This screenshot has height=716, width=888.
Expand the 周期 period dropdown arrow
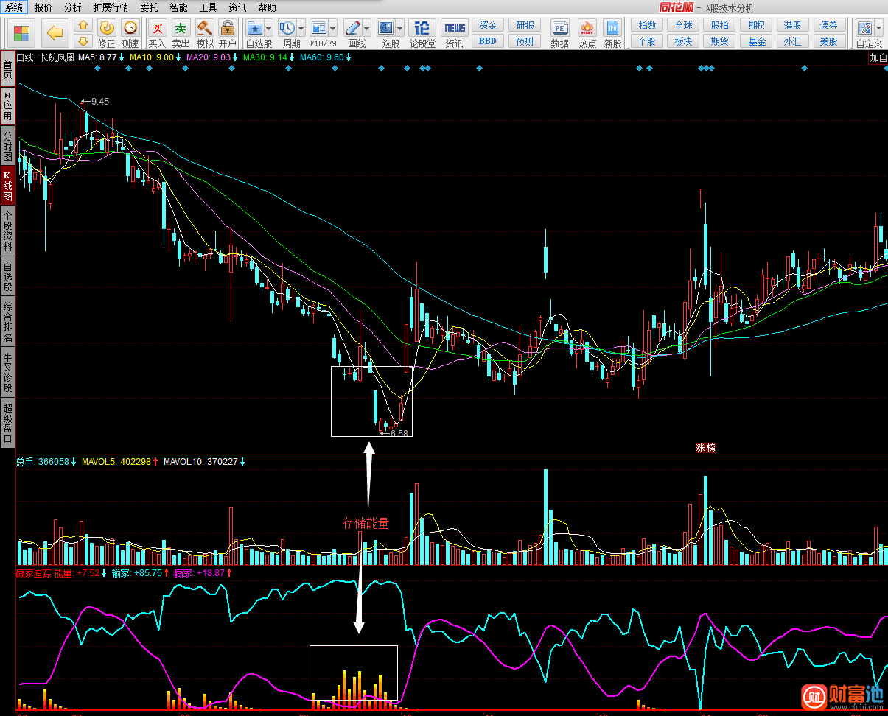click(301, 29)
